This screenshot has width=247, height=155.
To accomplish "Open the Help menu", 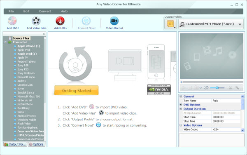I will coord(64,11).
